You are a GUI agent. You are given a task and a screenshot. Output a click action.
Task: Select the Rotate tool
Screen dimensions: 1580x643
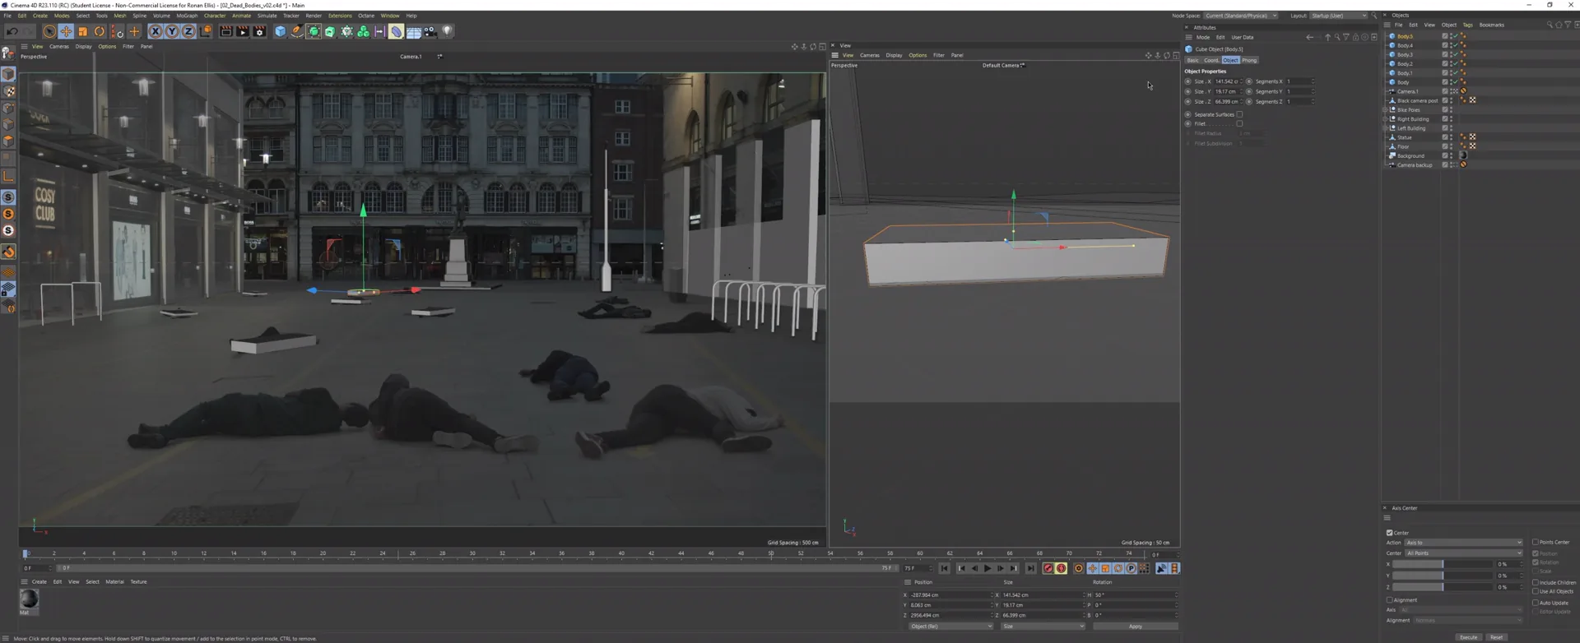tap(100, 31)
